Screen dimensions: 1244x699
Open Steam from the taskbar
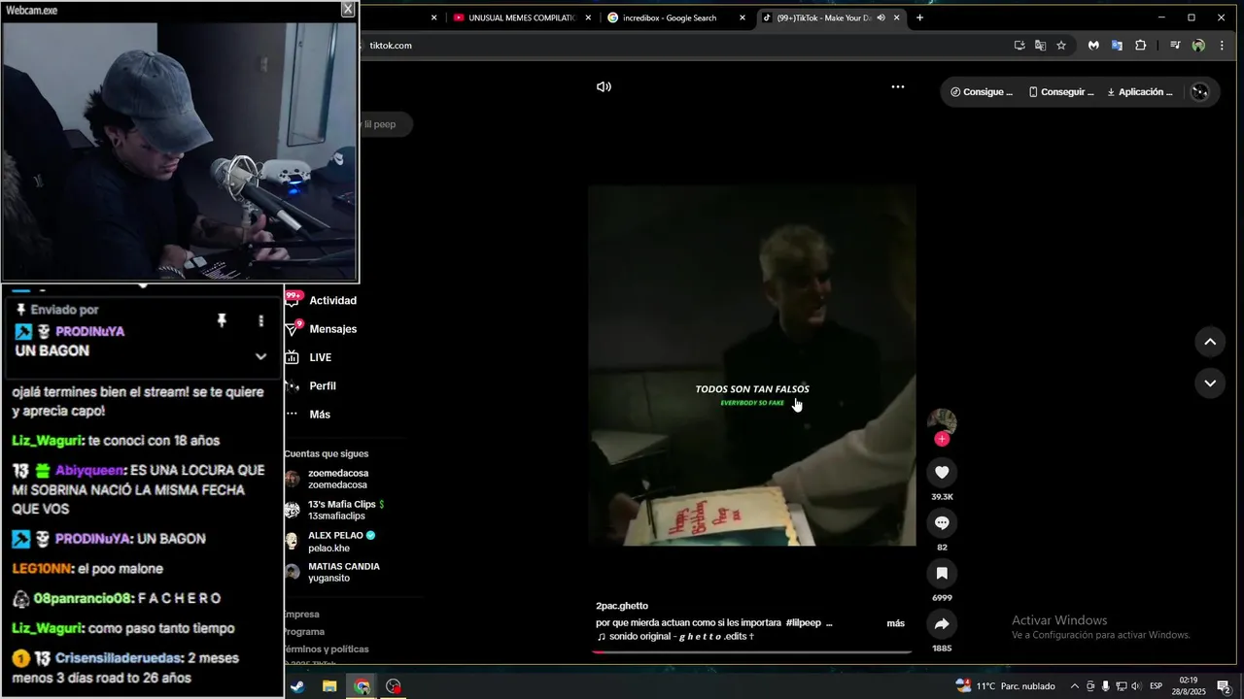tap(297, 686)
